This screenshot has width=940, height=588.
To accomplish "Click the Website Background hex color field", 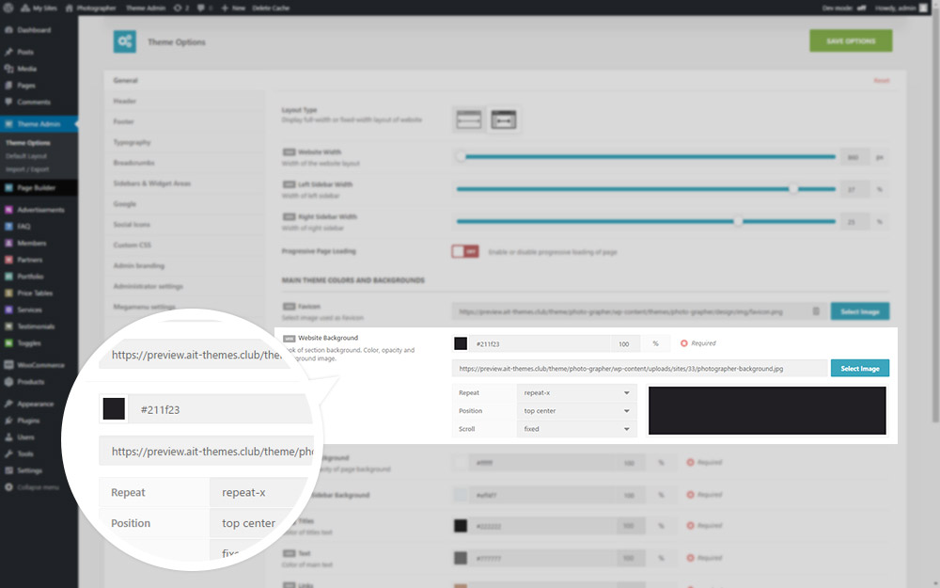I will (x=540, y=343).
